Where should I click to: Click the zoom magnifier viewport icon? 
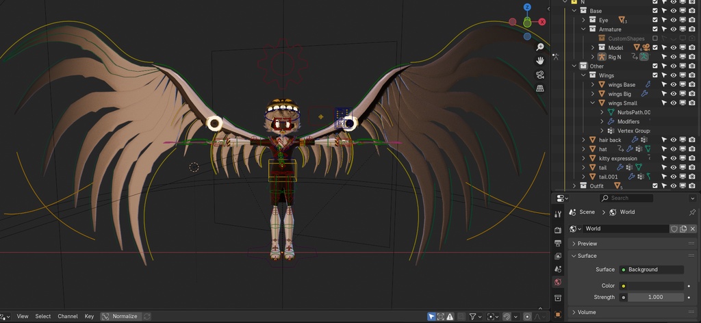540,47
